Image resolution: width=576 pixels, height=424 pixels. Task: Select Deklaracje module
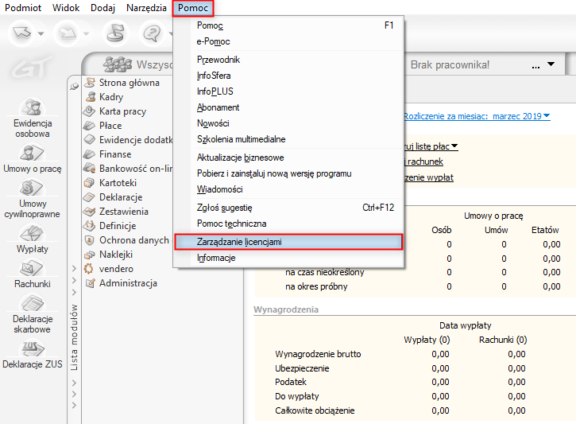(113, 197)
